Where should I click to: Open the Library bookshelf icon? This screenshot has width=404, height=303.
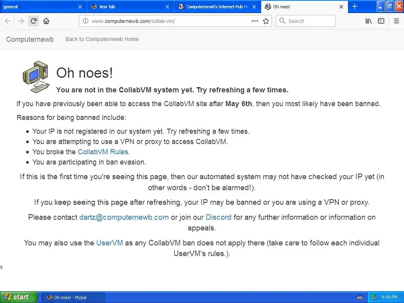point(368,21)
